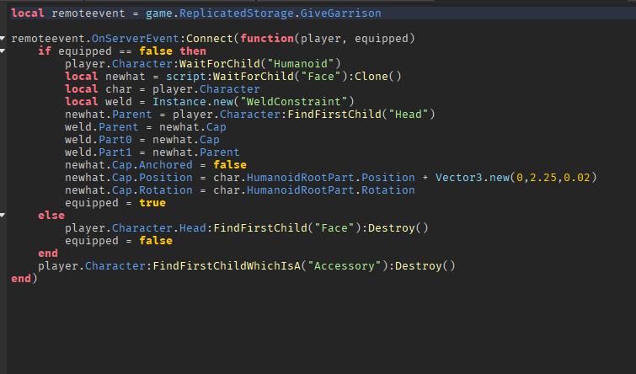Click 'local weld' declaration name 'weld'
This screenshot has width=636, height=374.
(119, 101)
